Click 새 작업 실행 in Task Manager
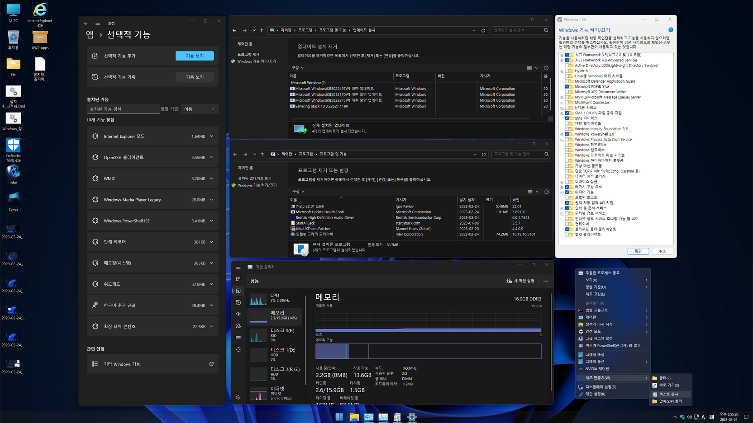This screenshot has height=423, width=753. 521,281
